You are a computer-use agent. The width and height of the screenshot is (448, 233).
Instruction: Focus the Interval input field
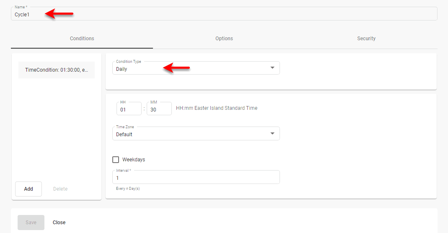pos(196,178)
